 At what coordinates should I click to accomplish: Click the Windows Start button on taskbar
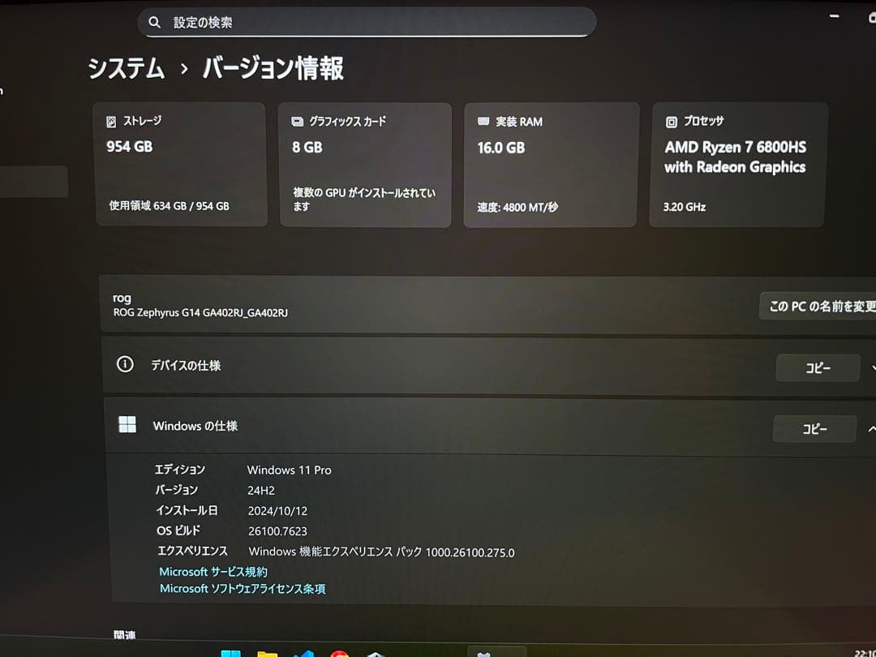click(232, 653)
